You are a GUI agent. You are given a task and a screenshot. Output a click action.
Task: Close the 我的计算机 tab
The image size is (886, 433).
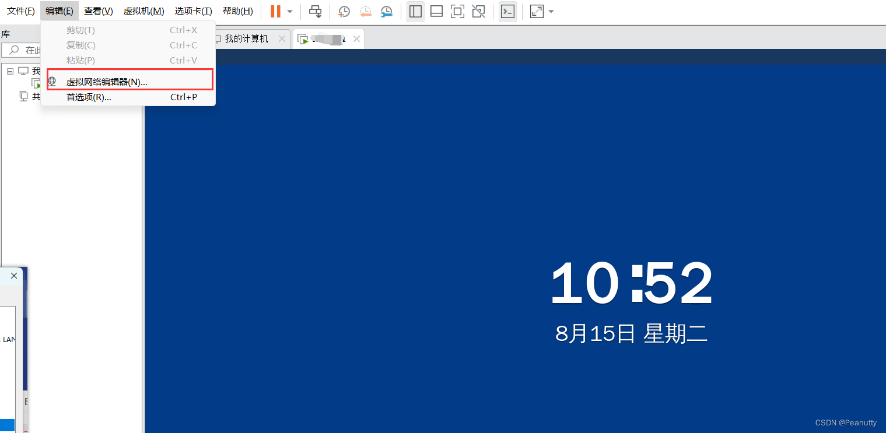coord(282,38)
